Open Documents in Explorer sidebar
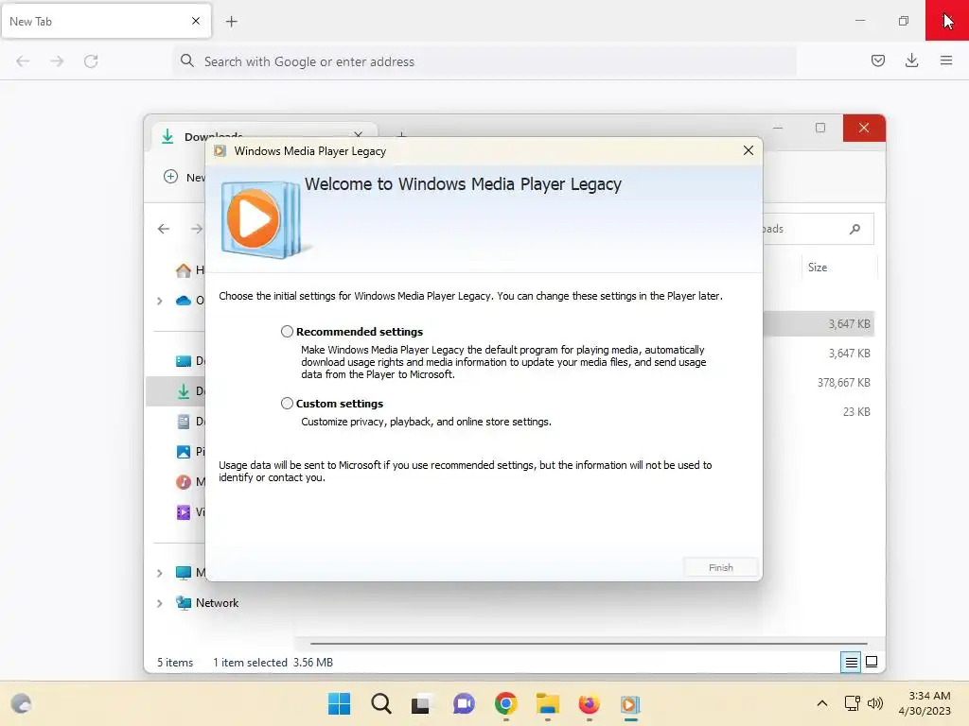This screenshot has width=969, height=726. 189,422
